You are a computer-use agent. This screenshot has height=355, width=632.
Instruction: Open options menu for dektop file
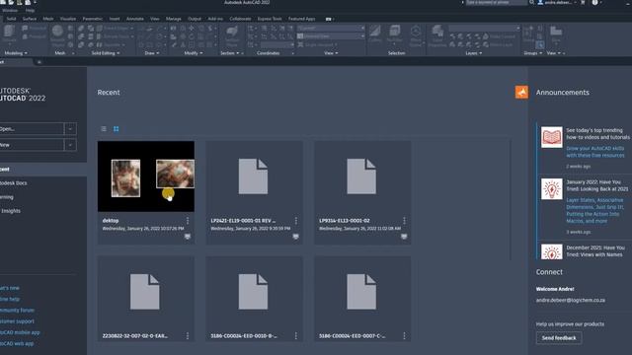[188, 221]
